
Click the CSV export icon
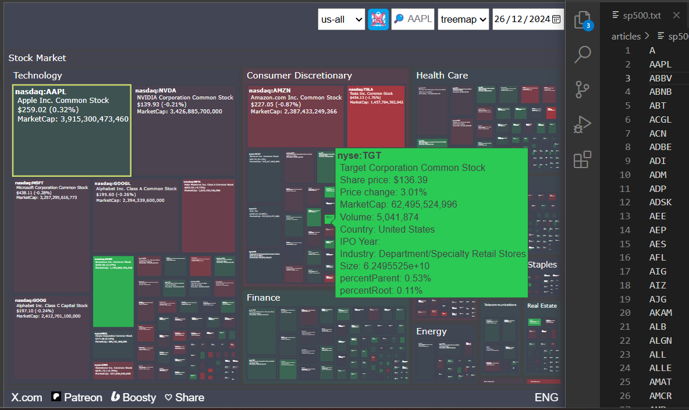(378, 19)
